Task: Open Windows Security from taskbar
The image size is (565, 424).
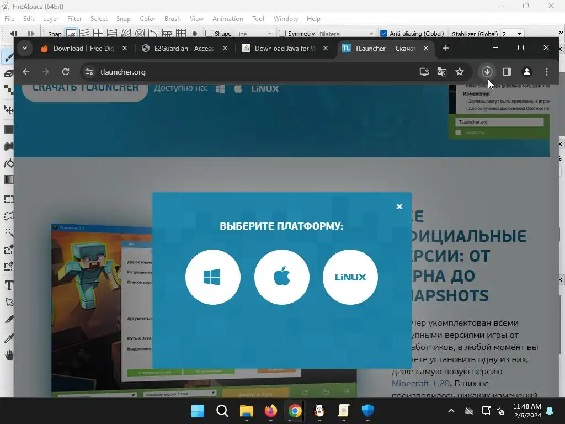Action: click(367, 411)
